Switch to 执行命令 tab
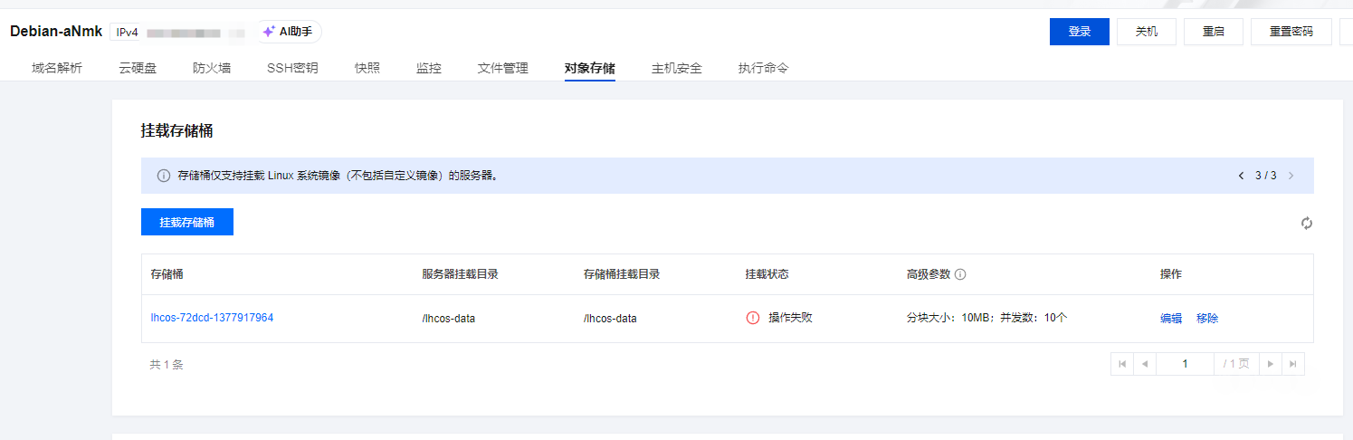The image size is (1353, 440). [763, 68]
